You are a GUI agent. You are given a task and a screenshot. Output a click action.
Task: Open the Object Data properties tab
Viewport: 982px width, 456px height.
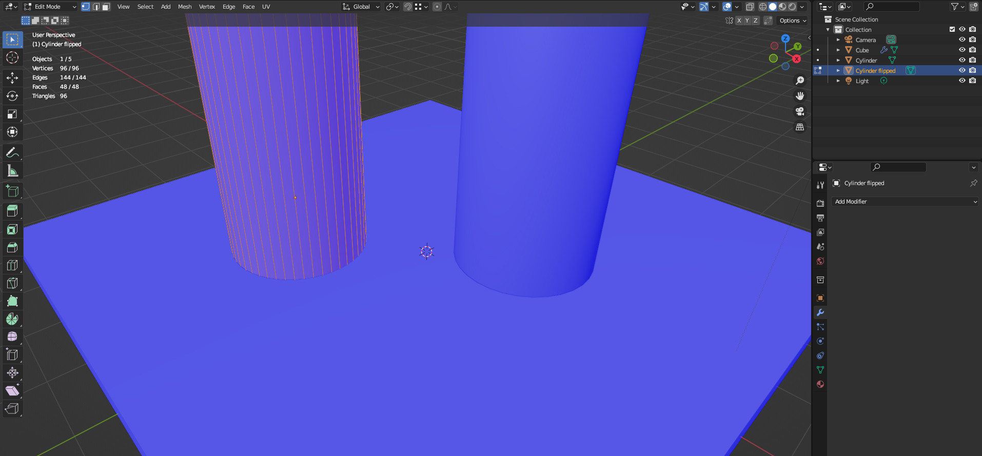click(820, 370)
